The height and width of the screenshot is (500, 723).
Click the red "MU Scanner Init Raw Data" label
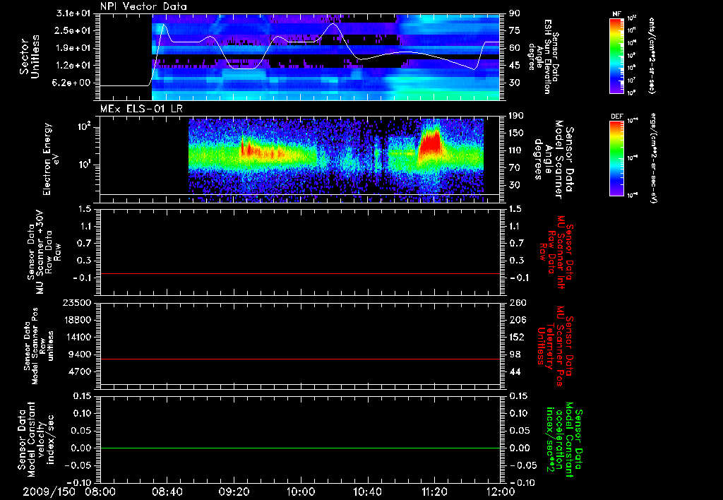click(x=555, y=252)
